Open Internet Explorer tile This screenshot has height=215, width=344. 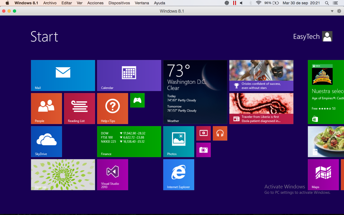(x=179, y=175)
